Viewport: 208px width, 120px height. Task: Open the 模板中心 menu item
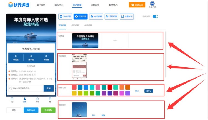click(59, 5)
